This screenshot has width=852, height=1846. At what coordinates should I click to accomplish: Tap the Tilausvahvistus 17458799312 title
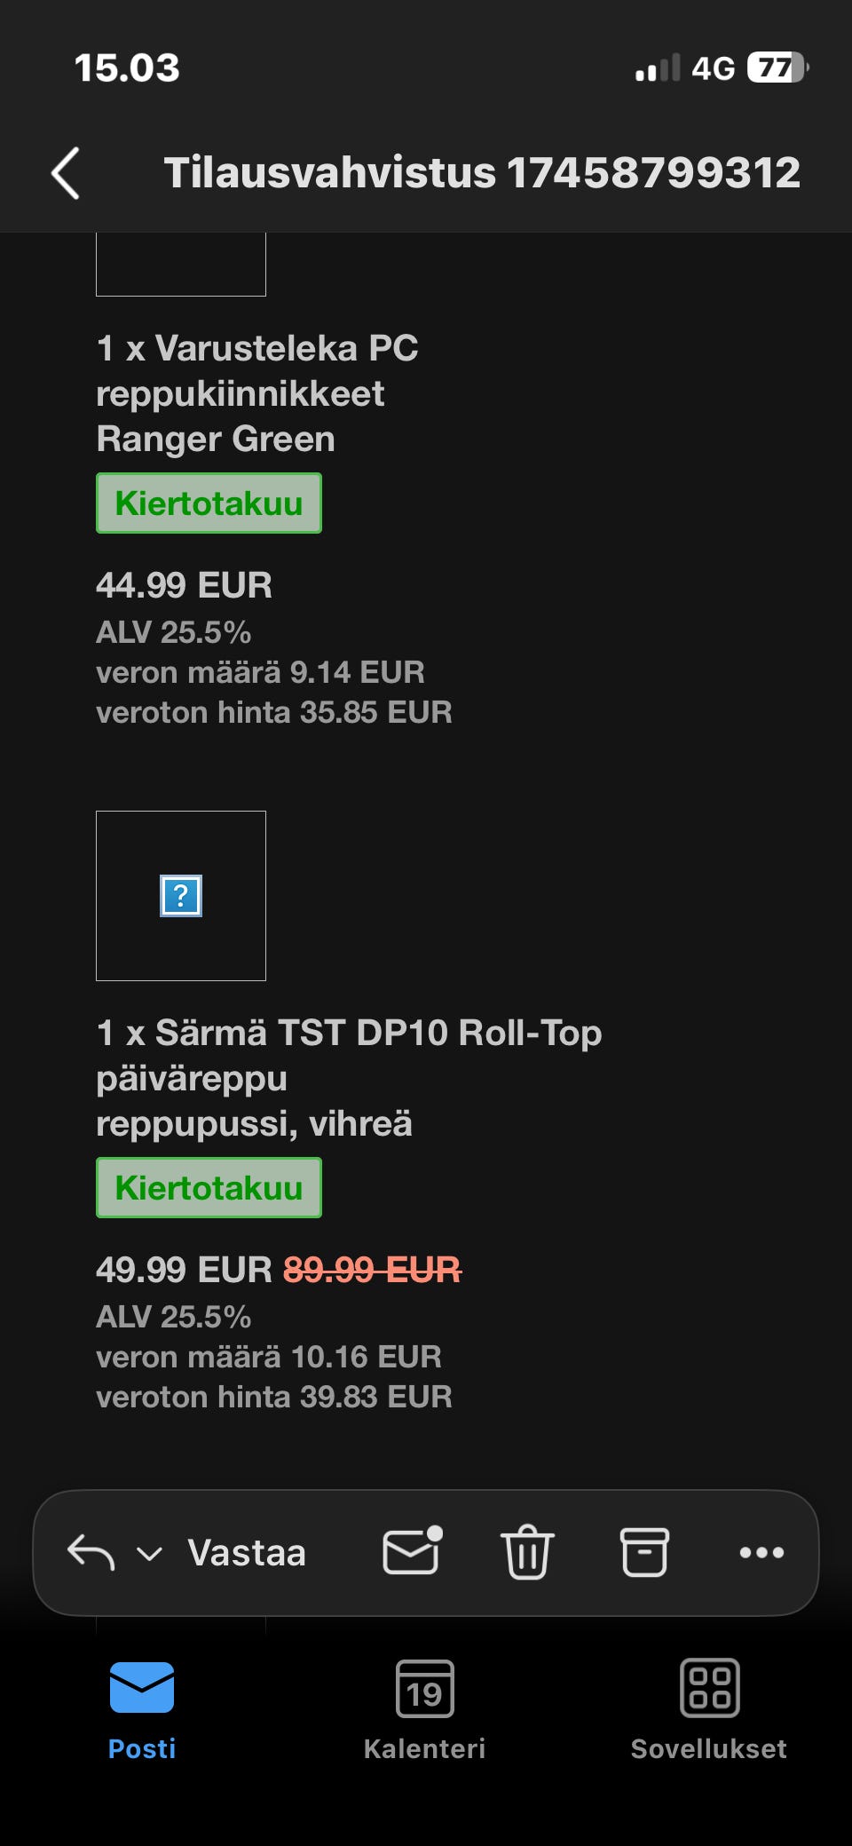[x=482, y=172]
